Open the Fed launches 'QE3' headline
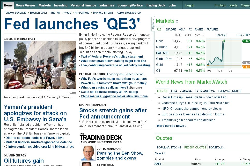 (x=72, y=24)
